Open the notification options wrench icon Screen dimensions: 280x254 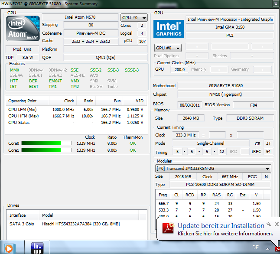269,224
